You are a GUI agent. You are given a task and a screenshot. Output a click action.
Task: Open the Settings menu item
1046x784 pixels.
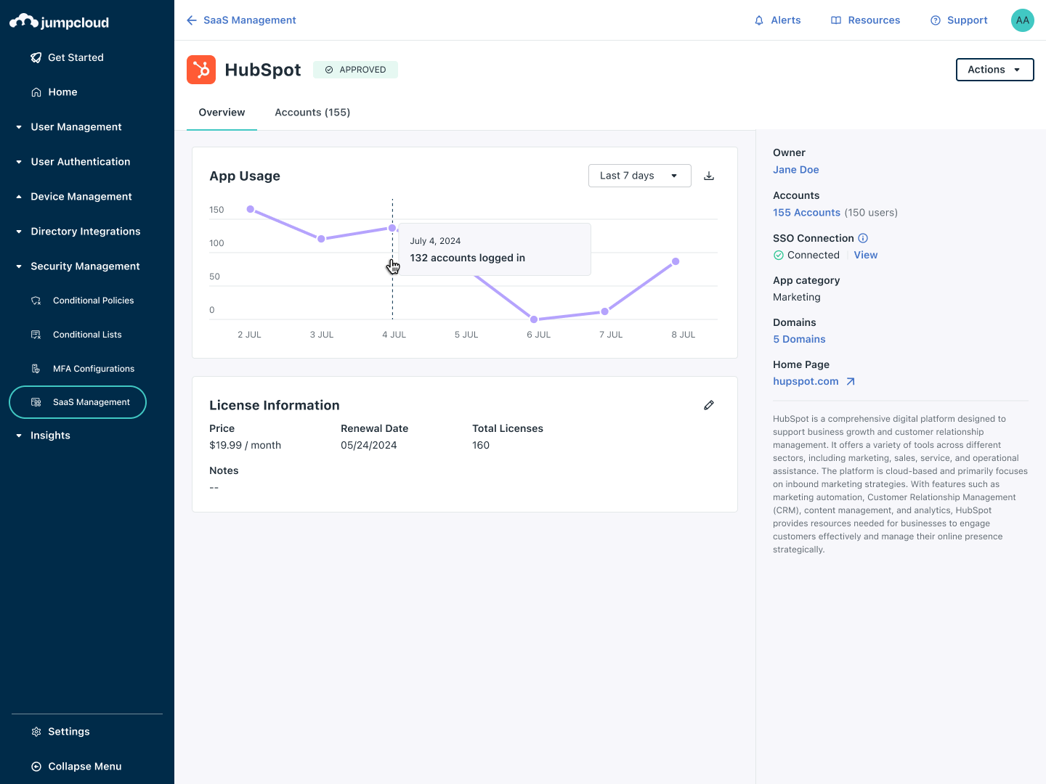coord(69,732)
